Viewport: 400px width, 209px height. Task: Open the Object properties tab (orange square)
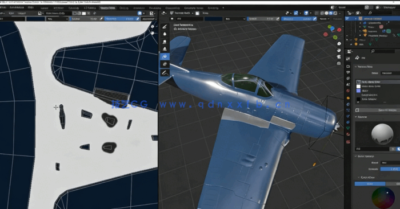coord(348,97)
